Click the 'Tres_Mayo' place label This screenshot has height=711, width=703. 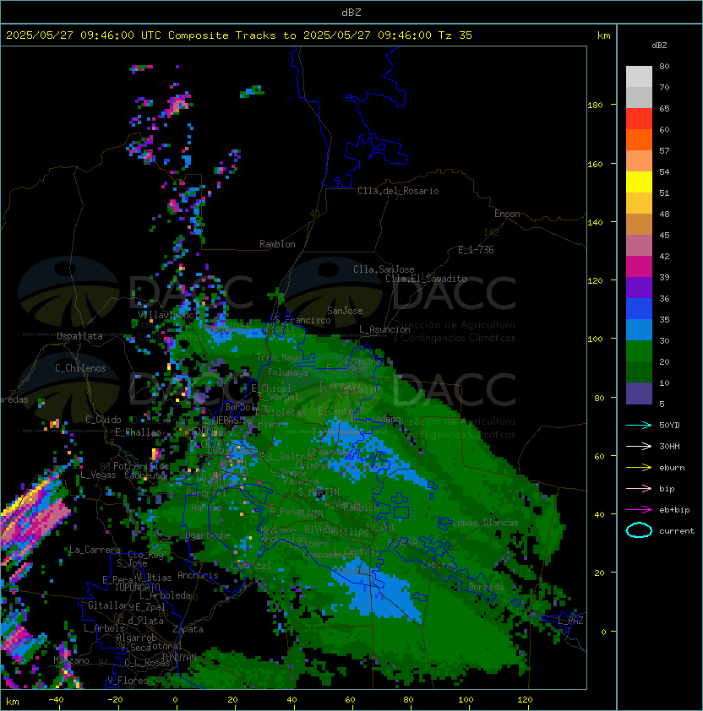click(x=279, y=357)
